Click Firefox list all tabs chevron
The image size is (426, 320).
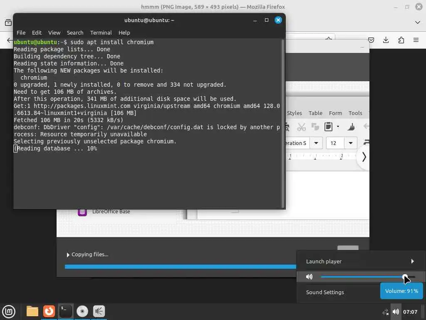(x=418, y=22)
